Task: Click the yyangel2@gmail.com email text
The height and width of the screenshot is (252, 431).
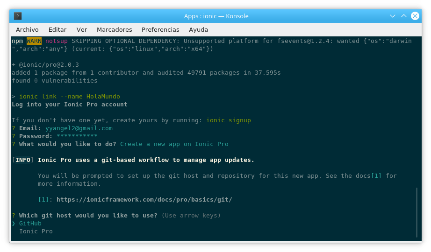Action: click(79, 128)
